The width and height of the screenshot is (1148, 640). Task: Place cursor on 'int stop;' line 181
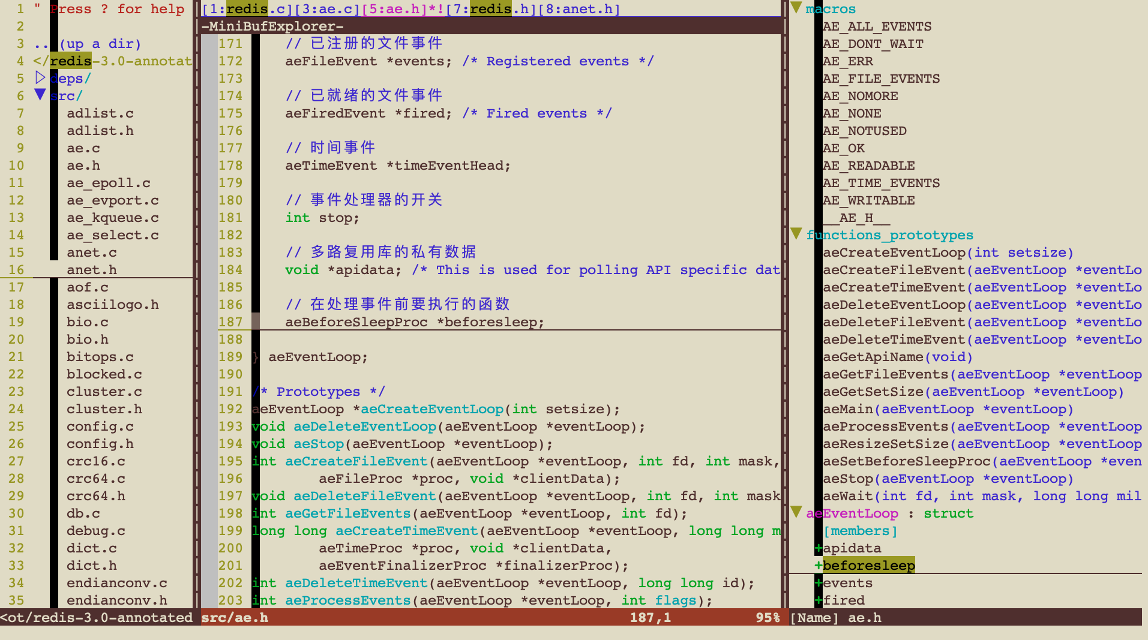322,218
